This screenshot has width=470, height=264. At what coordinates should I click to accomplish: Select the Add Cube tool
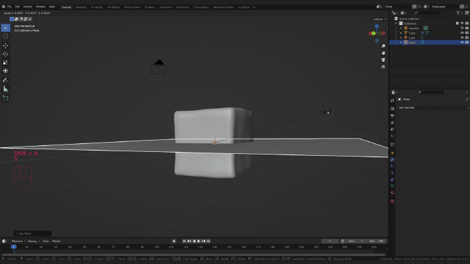tap(5, 98)
